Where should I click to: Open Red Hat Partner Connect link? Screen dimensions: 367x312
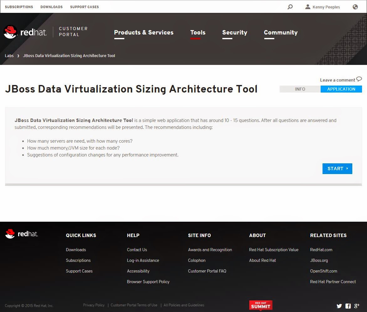333,282
